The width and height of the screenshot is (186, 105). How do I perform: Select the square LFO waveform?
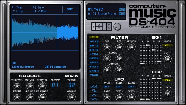[94, 90]
